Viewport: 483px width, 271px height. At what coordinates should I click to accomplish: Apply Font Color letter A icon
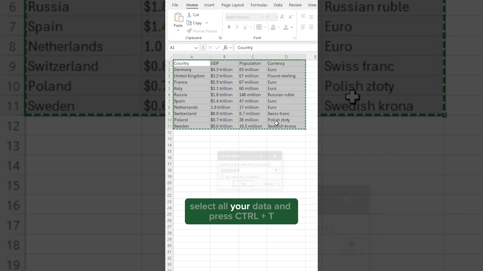(286, 27)
